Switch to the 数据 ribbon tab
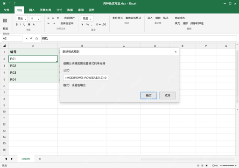 point(70,10)
